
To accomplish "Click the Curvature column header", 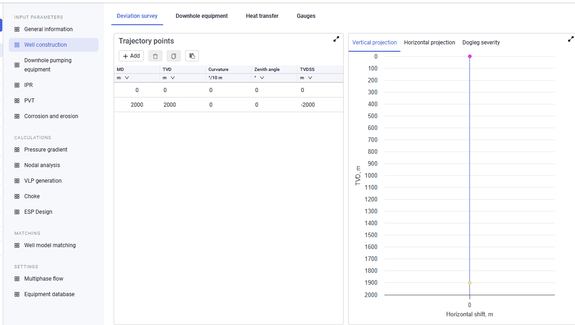I will click(229, 70).
